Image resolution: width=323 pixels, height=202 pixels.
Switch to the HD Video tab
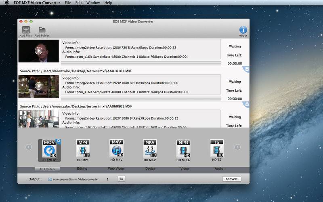[47, 169]
